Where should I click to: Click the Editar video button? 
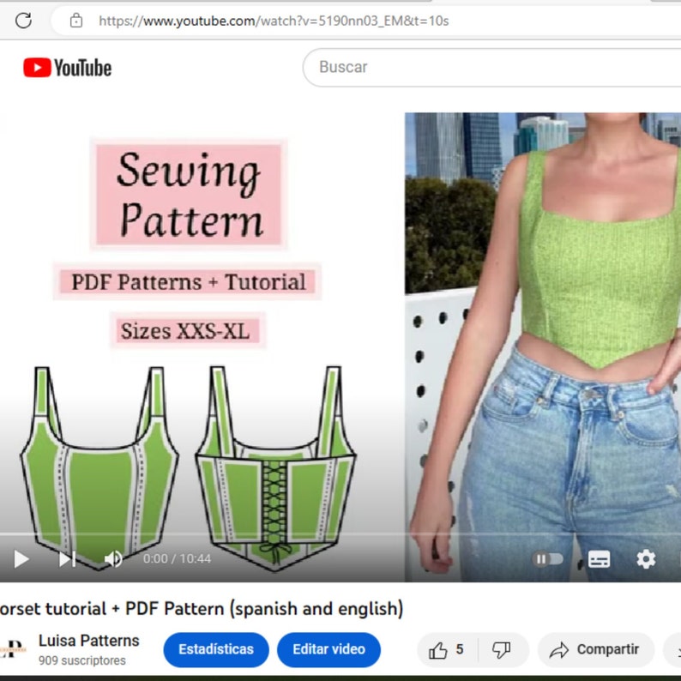click(x=328, y=649)
